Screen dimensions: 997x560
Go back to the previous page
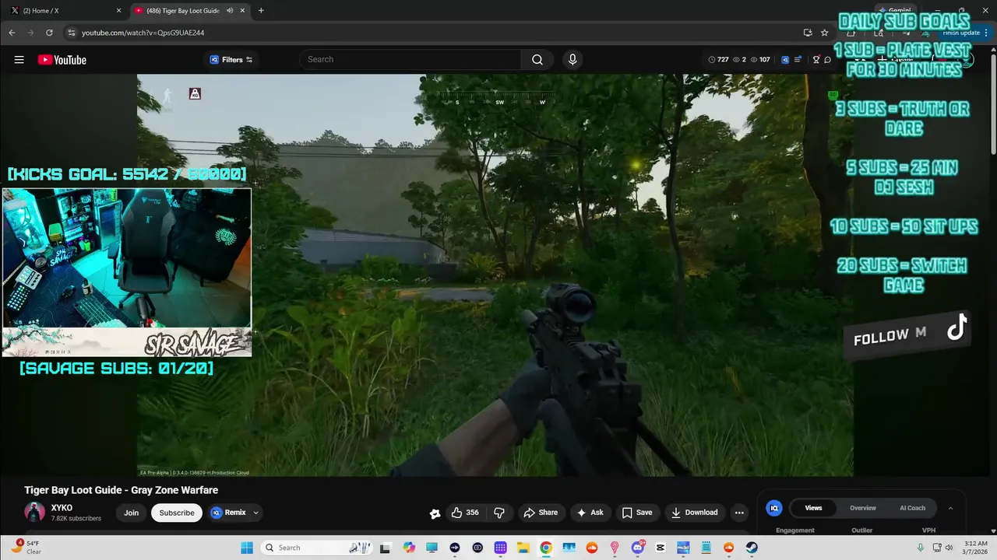coord(12,33)
